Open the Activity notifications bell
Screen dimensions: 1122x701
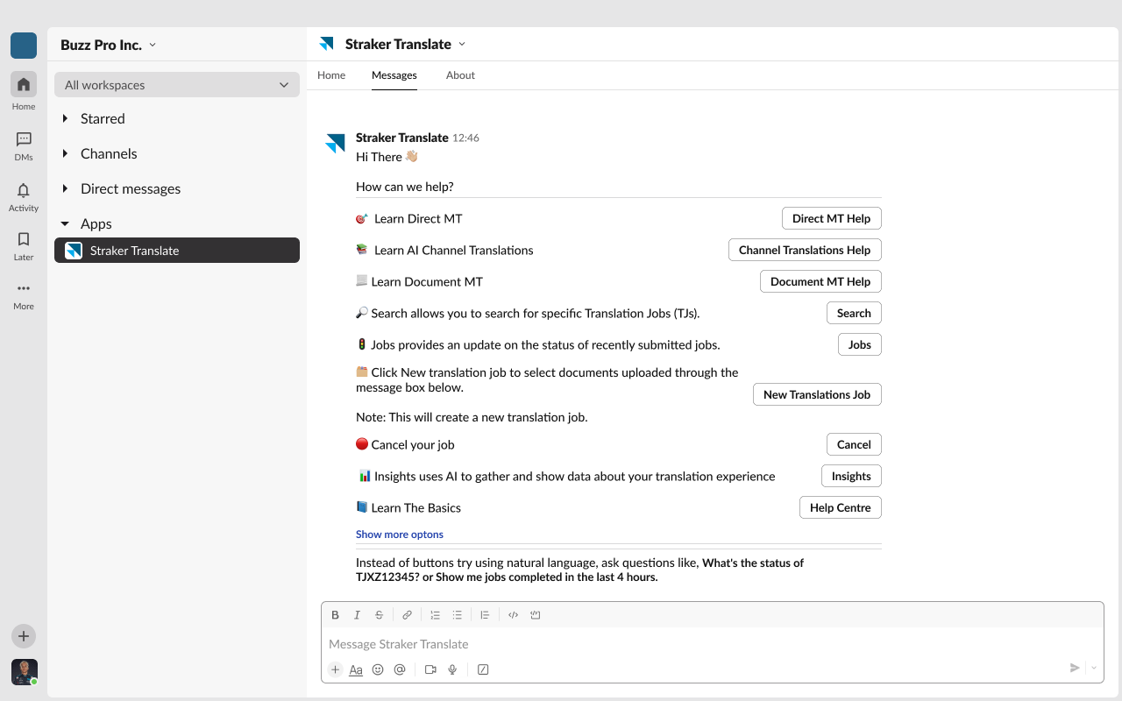pyautogui.click(x=24, y=196)
